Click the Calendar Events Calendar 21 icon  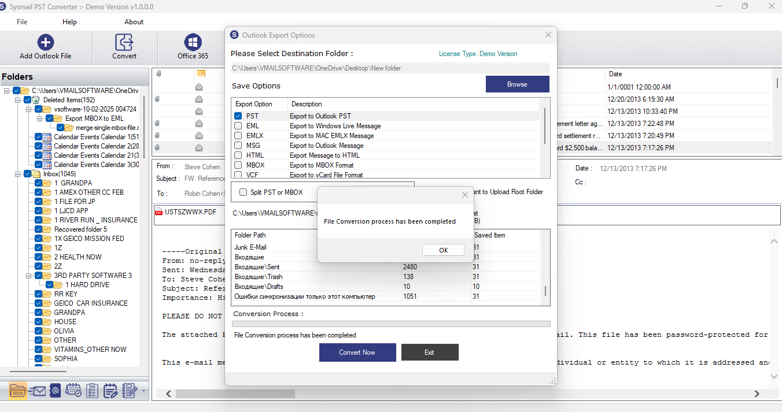coord(48,155)
